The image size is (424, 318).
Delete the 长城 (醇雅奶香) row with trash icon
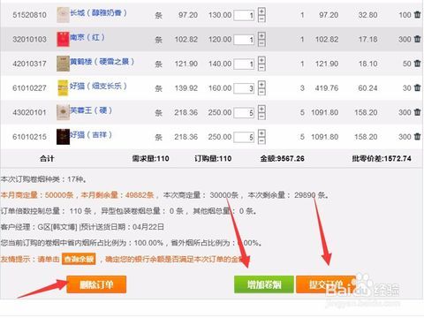point(417,14)
